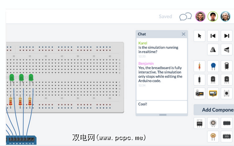This screenshot has width=234, height=146.
Task: Click the step-back (previous) tool icon
Action: (x=213, y=36)
